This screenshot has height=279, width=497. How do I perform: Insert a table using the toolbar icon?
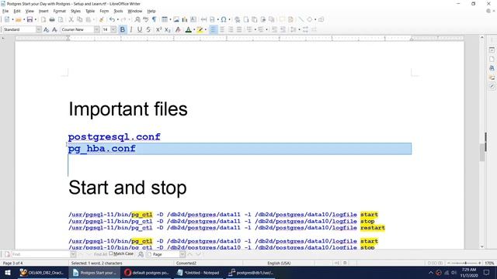pos(164,19)
